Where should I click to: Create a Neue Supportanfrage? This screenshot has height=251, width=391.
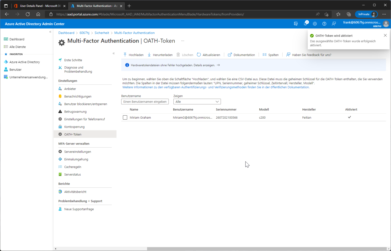click(79, 209)
